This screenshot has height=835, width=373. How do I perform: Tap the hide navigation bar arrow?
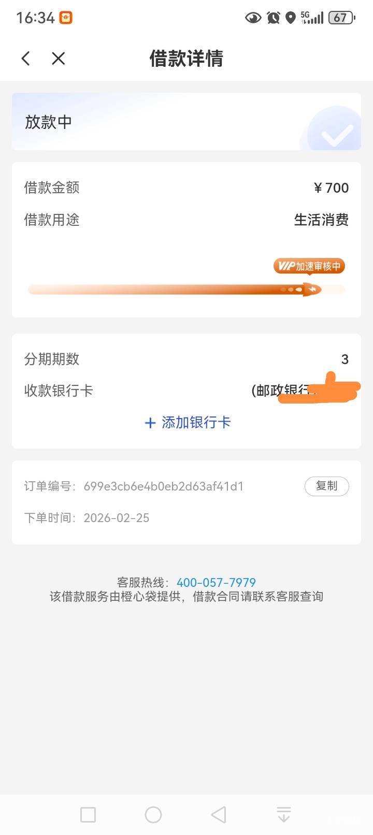pyautogui.click(x=283, y=814)
